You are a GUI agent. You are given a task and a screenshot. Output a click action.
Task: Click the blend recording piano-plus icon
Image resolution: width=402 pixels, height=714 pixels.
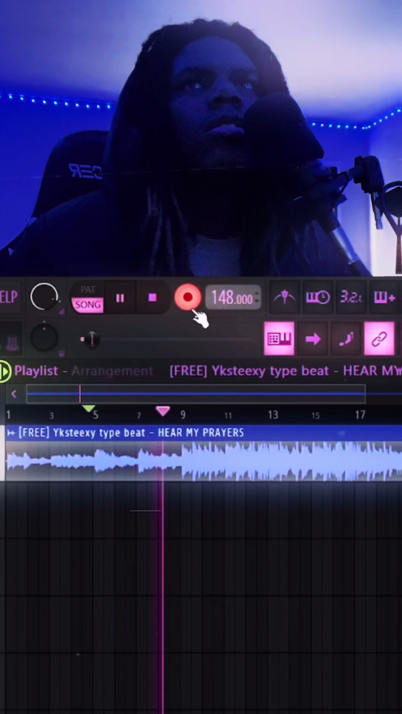[x=385, y=297]
